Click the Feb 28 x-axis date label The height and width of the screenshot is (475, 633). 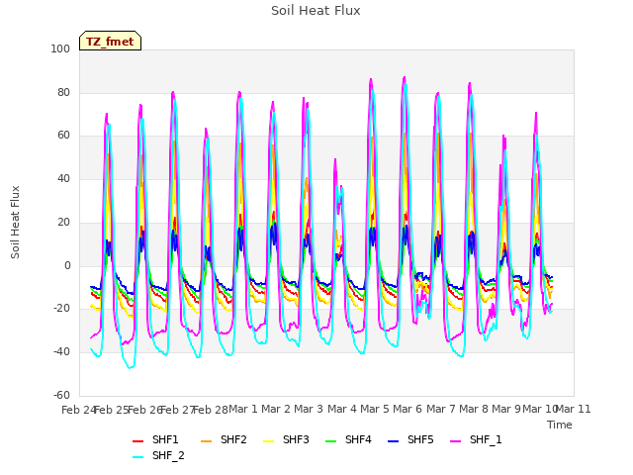click(x=211, y=410)
